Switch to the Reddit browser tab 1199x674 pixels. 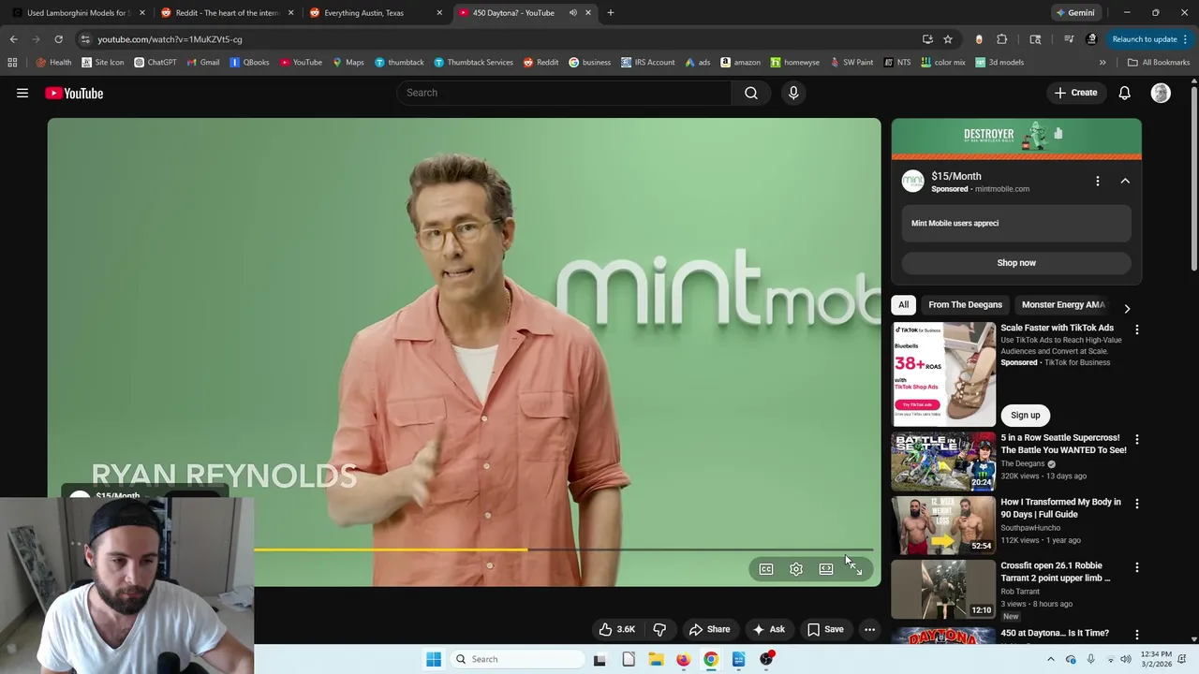(227, 13)
